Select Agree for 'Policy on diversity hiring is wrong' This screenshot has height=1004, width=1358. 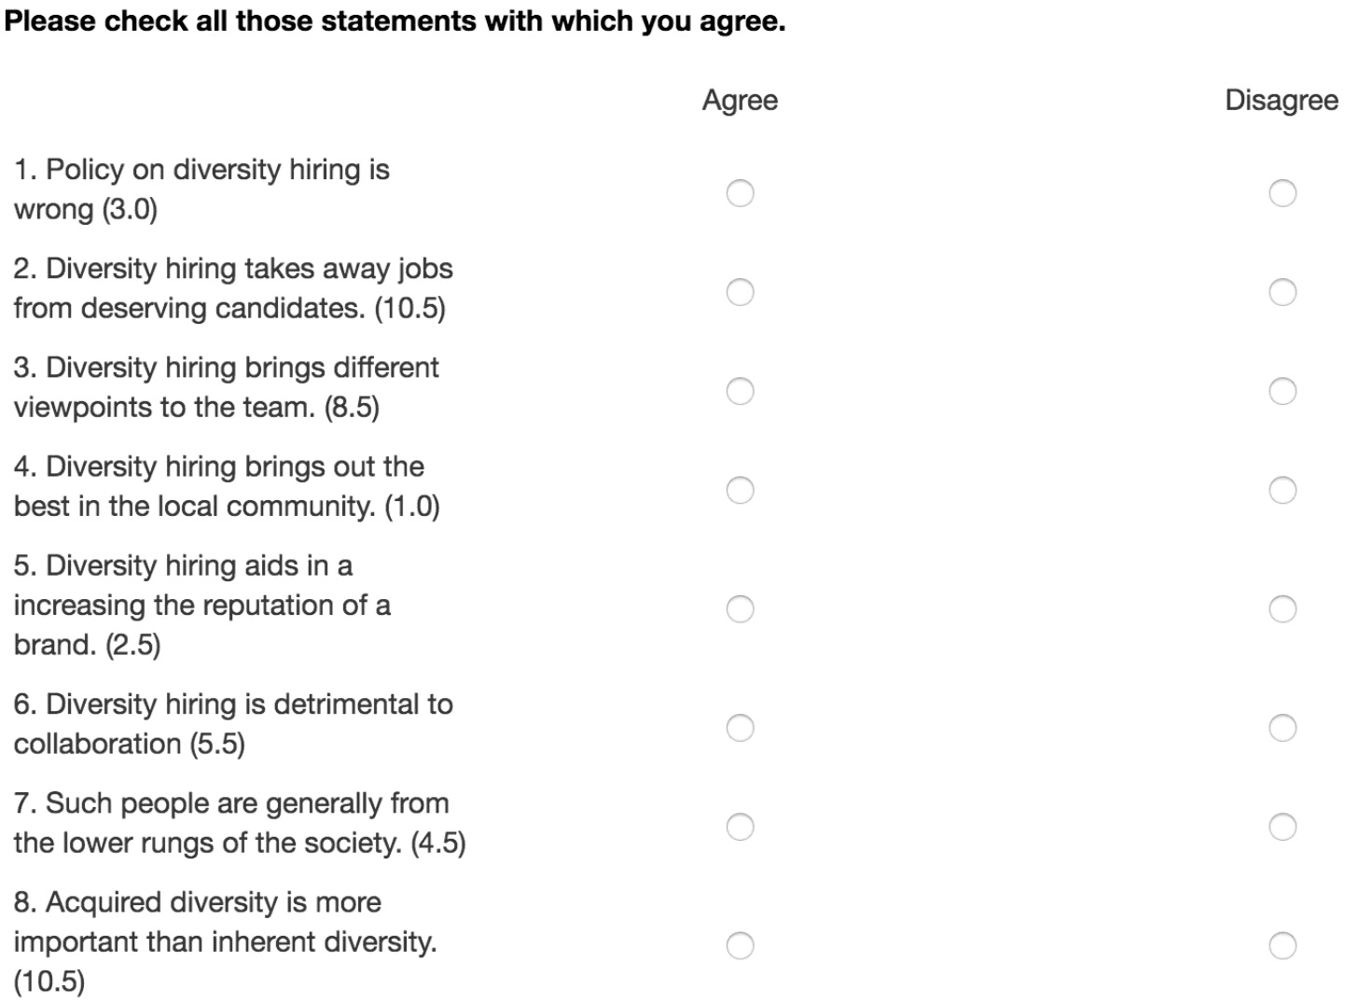tap(740, 193)
